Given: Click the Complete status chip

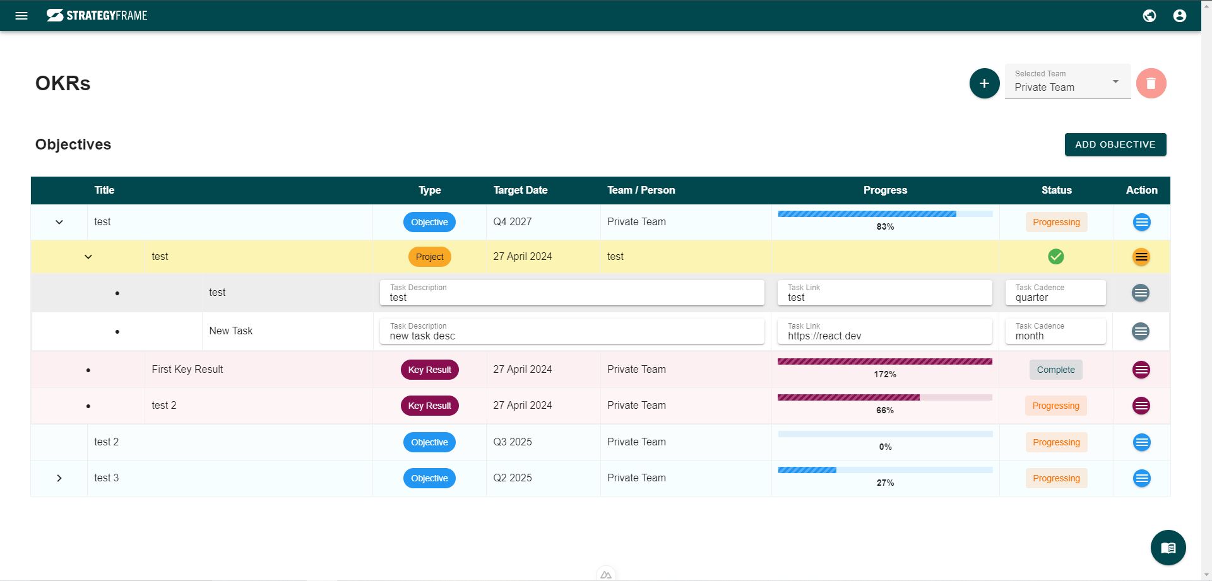Looking at the screenshot, I should 1055,370.
